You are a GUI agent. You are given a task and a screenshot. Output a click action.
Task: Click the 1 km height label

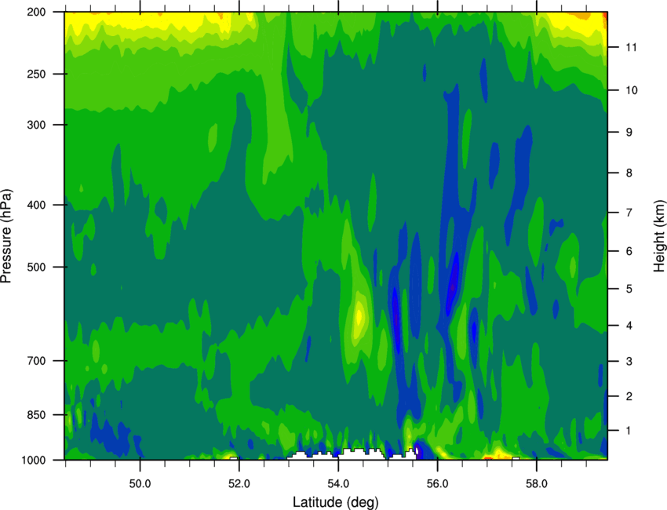629,431
